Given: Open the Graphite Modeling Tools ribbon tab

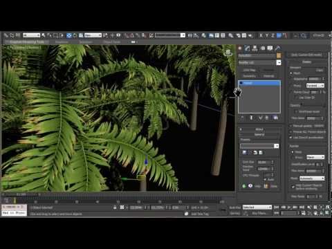Looking at the screenshot, I should pos(27,42).
